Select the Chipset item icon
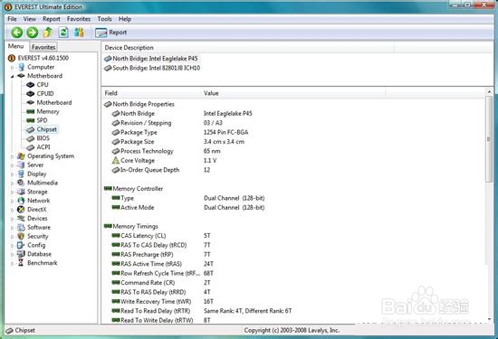498x339 pixels. point(30,129)
